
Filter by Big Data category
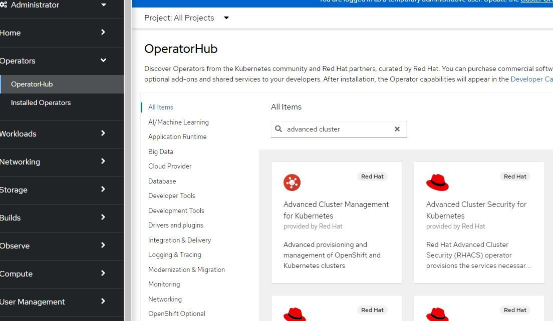click(160, 151)
